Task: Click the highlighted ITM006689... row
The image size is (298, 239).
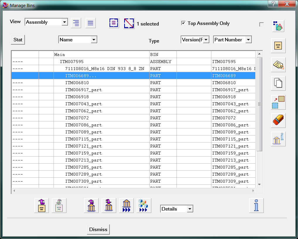Action: point(133,76)
